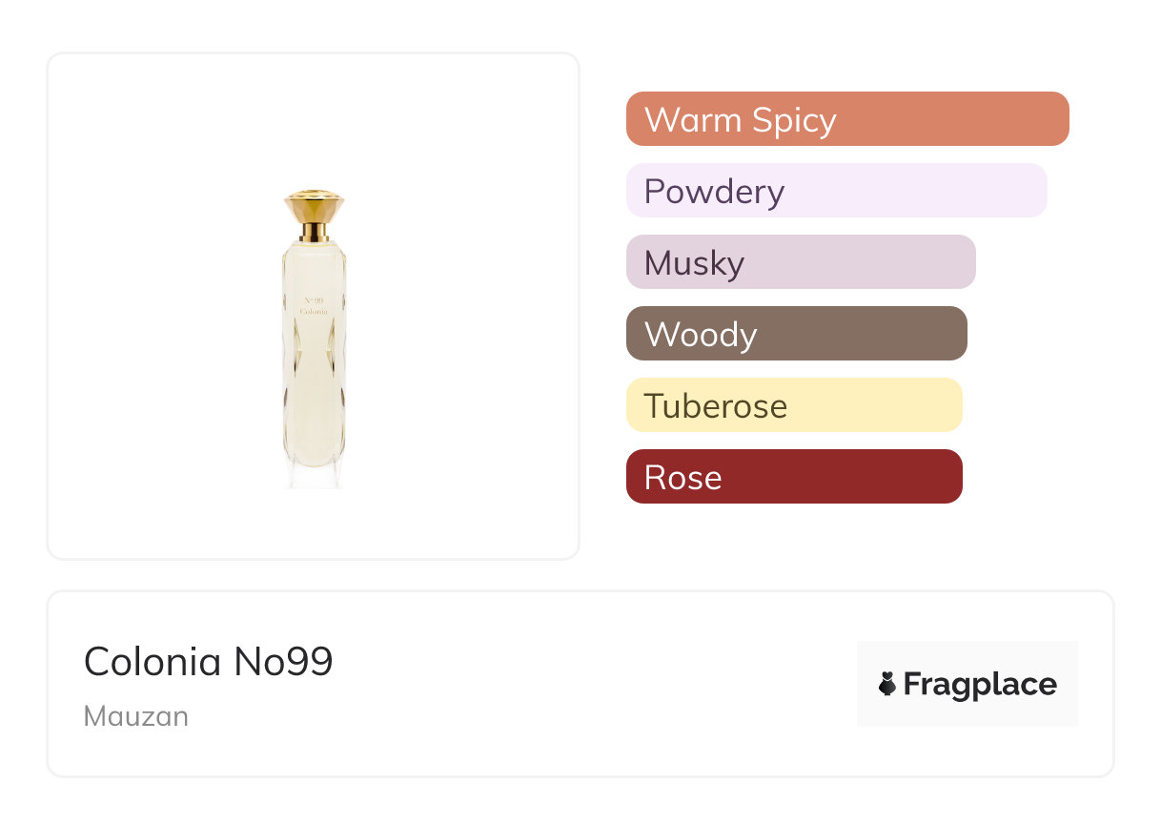Click the Fragplace wordmark text
The width and height of the screenshot is (1161, 824).
pyautogui.click(x=980, y=685)
